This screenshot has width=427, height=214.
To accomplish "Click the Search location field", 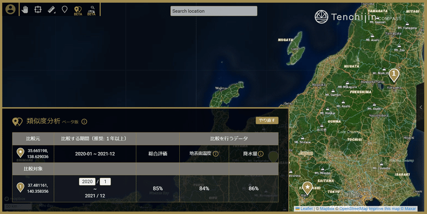I will [214, 11].
